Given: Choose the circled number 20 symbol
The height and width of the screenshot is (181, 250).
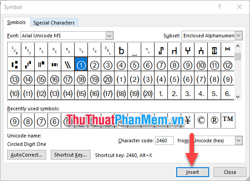Looking at the screenshot, I should click(108, 80).
